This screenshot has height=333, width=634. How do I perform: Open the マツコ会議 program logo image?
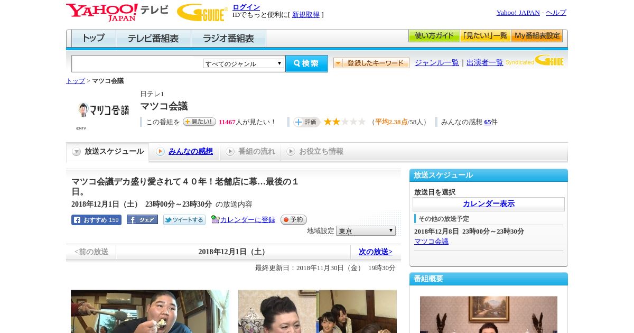[x=104, y=110]
